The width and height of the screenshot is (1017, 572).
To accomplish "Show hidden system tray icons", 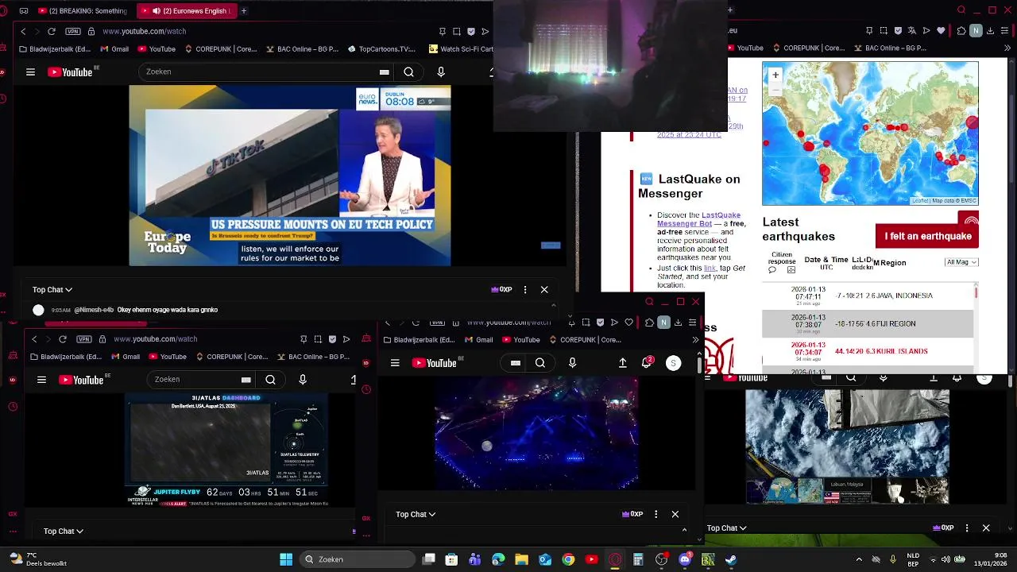I will pos(859,559).
